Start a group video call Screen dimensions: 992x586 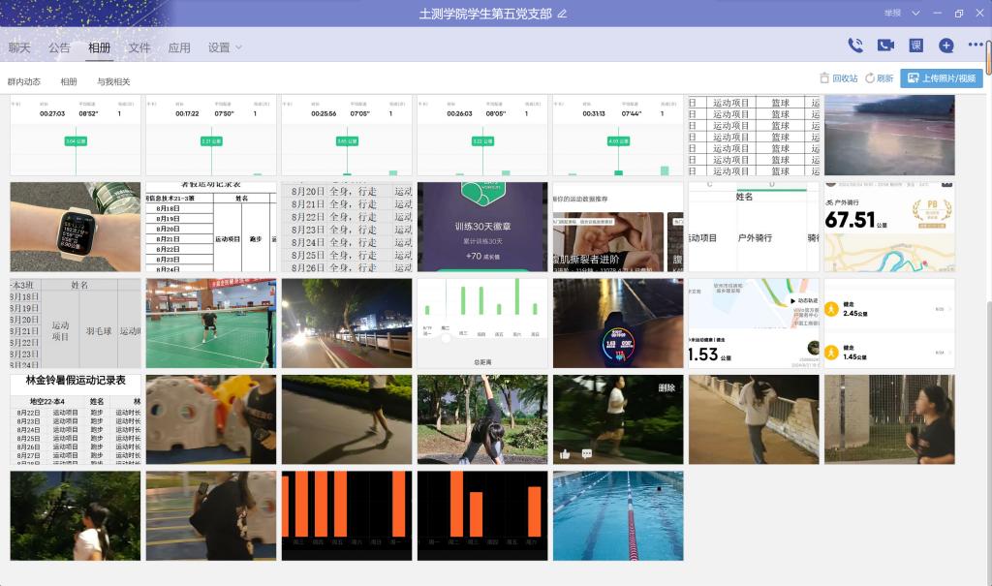click(885, 46)
